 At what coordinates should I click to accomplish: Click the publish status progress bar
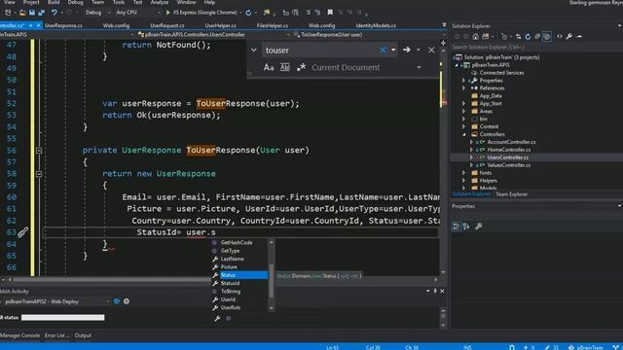coord(62,318)
